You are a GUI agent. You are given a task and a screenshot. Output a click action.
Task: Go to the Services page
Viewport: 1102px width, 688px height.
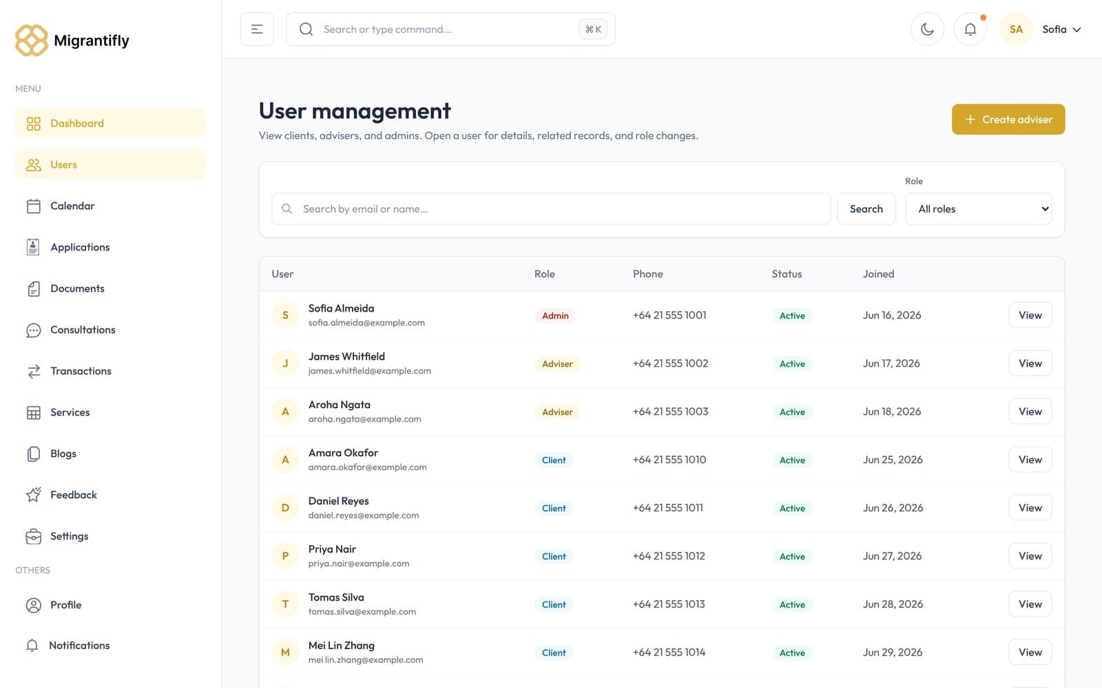110,412
